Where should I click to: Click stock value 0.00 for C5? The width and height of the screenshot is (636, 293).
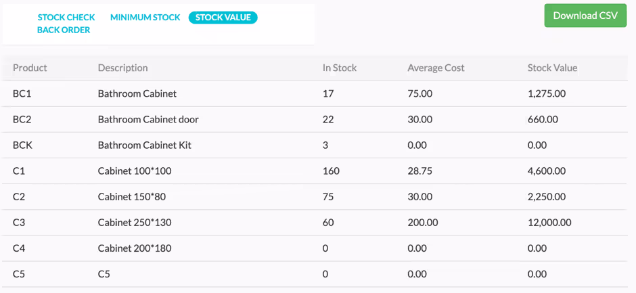click(537, 274)
